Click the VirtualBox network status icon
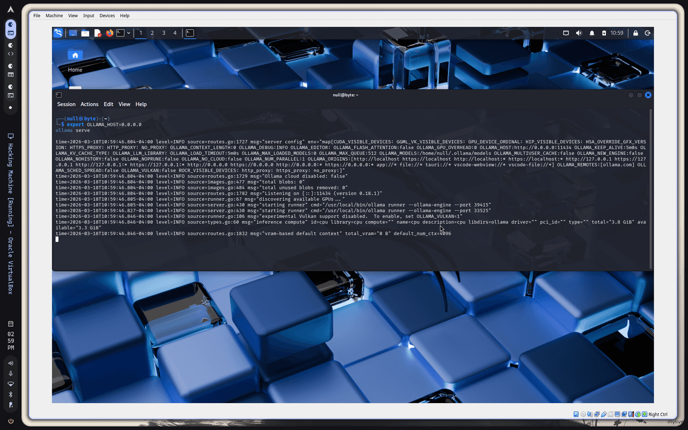Viewport: 688px width, 430px height. pyautogui.click(x=597, y=414)
